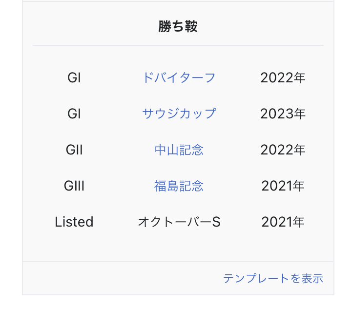This screenshot has height=326, width=352.
Task: Follow the 中山記念 link
Action: (x=179, y=150)
